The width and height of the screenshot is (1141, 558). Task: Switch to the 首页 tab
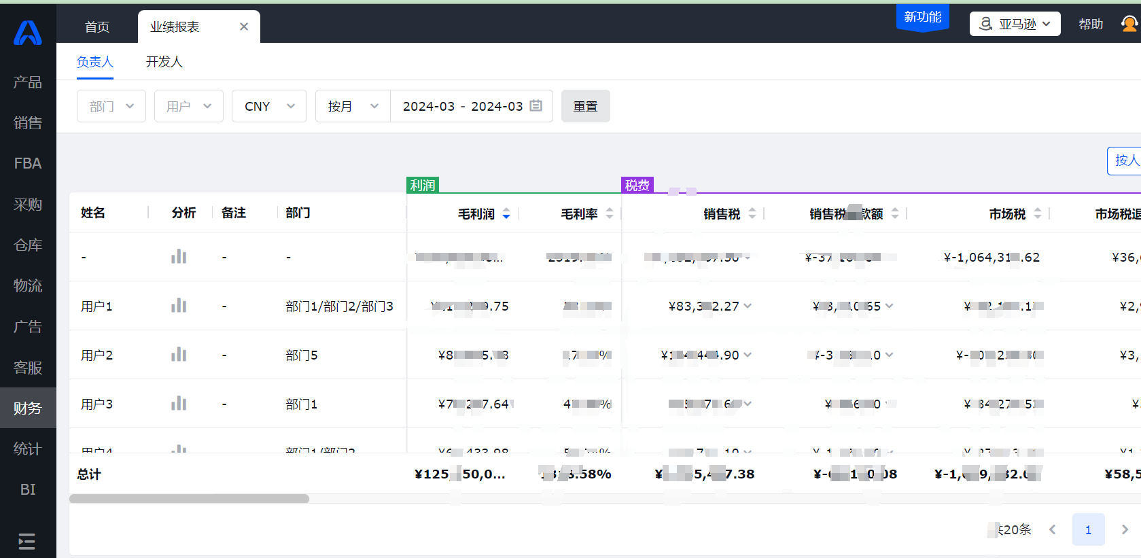97,27
